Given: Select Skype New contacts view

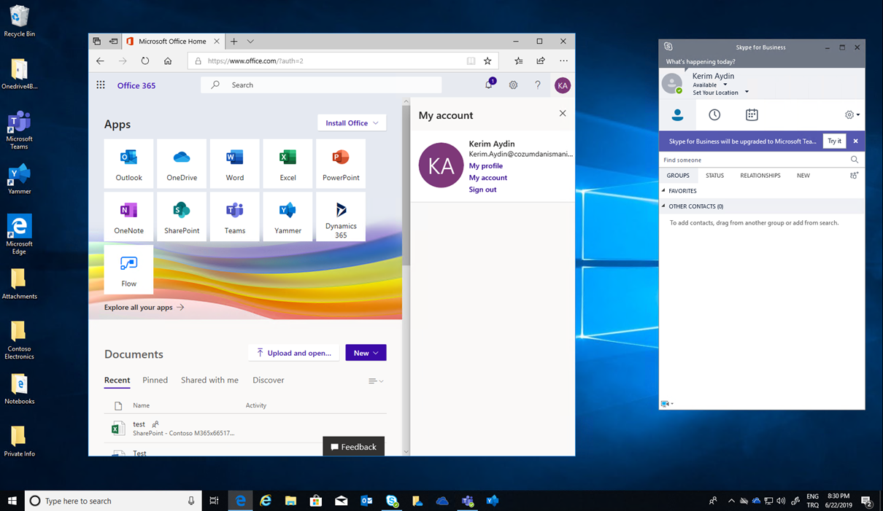Looking at the screenshot, I should point(803,176).
